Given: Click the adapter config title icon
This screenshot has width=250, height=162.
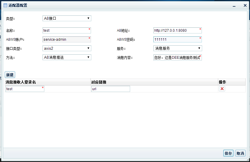Looking at the screenshot, I should point(5,6).
